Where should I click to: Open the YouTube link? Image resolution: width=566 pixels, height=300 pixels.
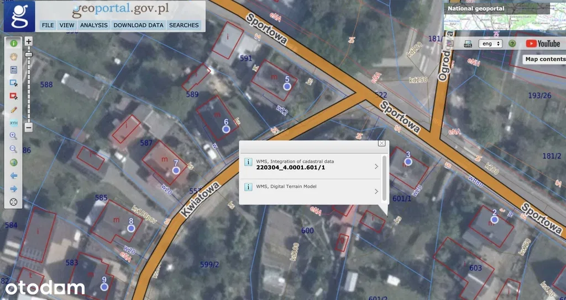[x=543, y=44]
